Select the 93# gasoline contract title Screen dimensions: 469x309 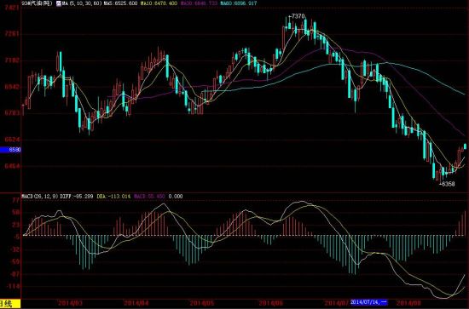(x=37, y=3)
